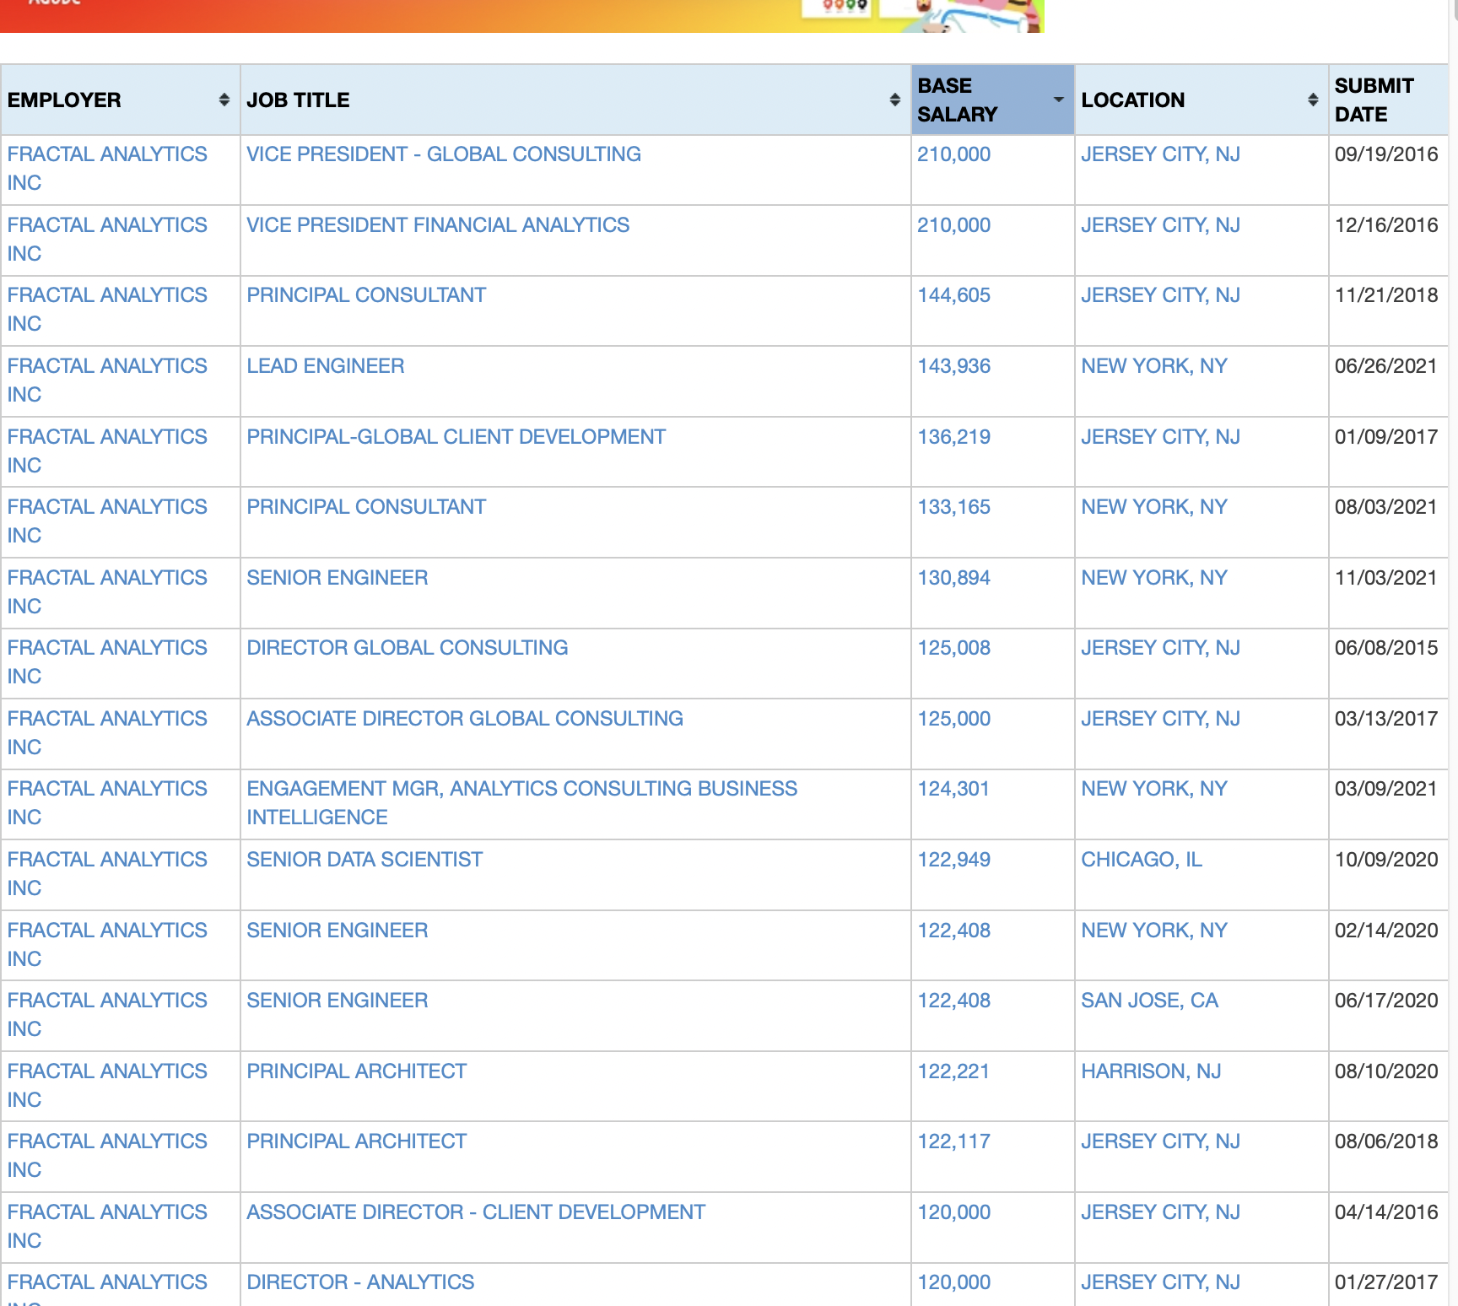This screenshot has width=1458, height=1306.
Task: Click the 143,936 base salary link
Action: (x=953, y=366)
